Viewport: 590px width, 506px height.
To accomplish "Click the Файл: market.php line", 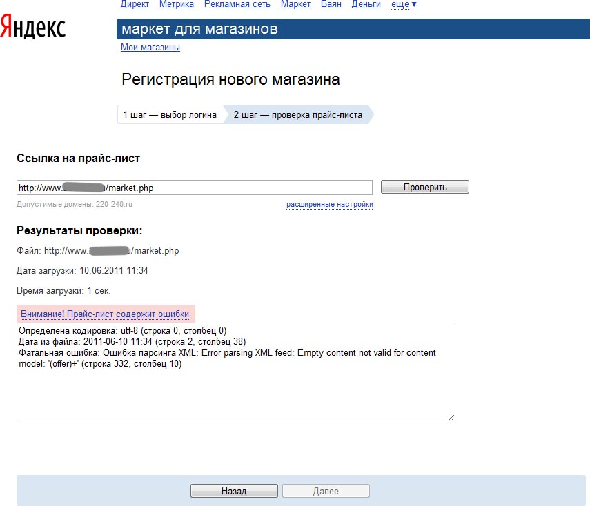I will pyautogui.click(x=98, y=251).
